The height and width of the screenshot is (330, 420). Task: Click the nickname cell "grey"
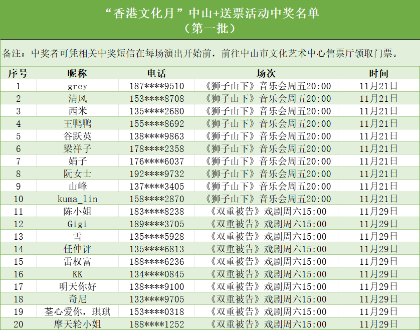77,86
